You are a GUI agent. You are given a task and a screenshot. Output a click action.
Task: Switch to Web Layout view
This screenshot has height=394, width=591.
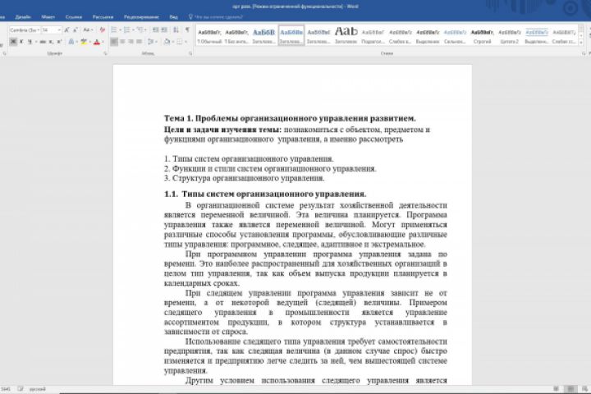(x=585, y=389)
